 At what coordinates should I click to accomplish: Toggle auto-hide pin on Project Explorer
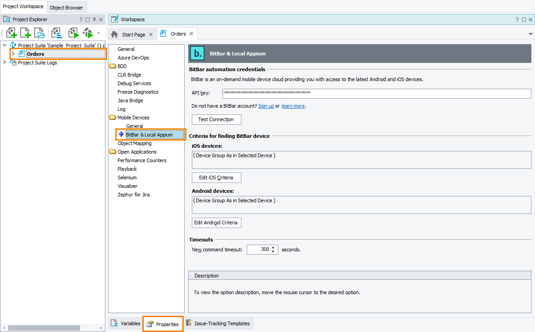point(94,20)
